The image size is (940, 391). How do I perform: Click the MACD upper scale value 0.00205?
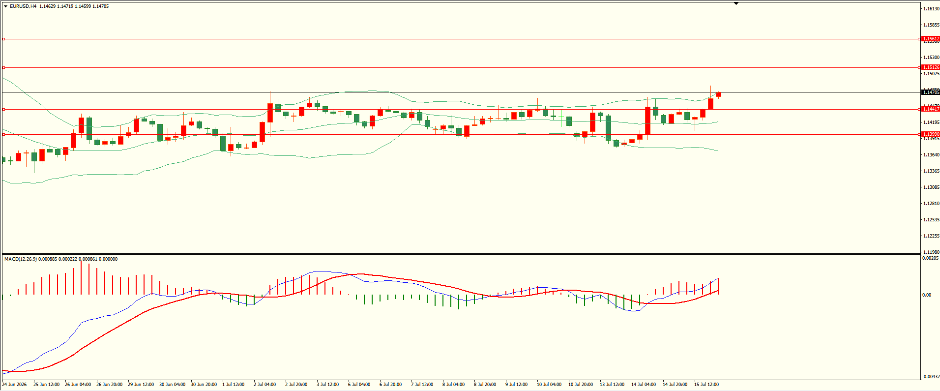pos(930,258)
